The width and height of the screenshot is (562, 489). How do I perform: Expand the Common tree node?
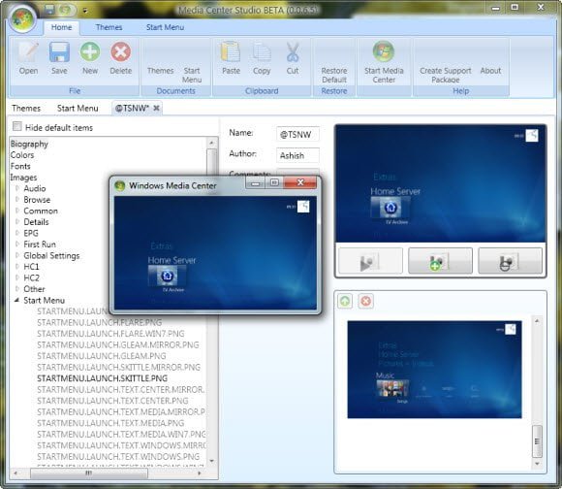(17, 211)
